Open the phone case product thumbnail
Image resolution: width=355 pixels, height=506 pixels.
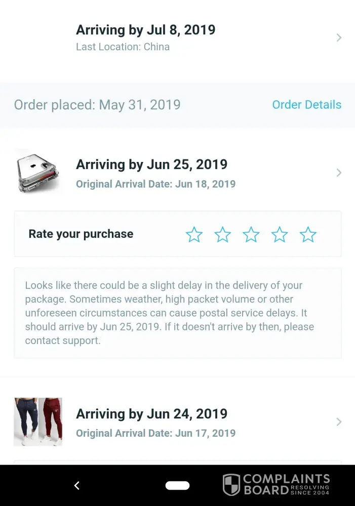[37, 173]
